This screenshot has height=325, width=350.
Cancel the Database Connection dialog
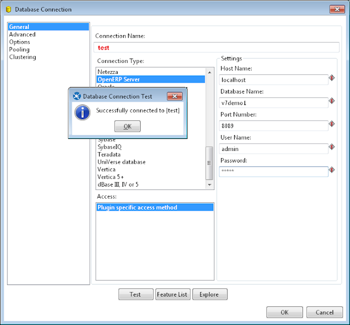[x=324, y=312]
